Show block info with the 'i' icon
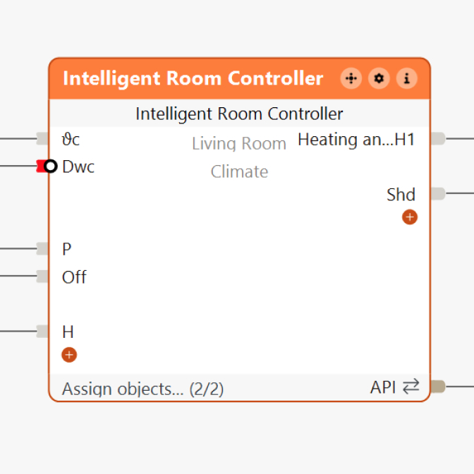 pos(406,78)
